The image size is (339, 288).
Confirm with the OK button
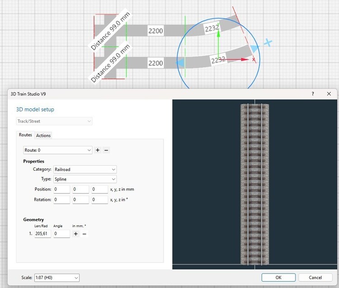[x=278, y=278]
